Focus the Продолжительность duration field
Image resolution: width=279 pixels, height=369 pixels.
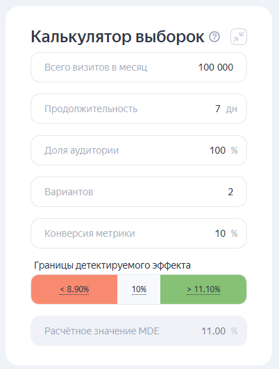[x=139, y=109]
